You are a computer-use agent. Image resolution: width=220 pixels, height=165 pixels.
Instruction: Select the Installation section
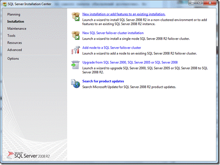point(16,21)
